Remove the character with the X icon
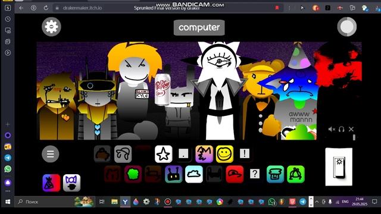381x214 pixels. tap(351, 130)
